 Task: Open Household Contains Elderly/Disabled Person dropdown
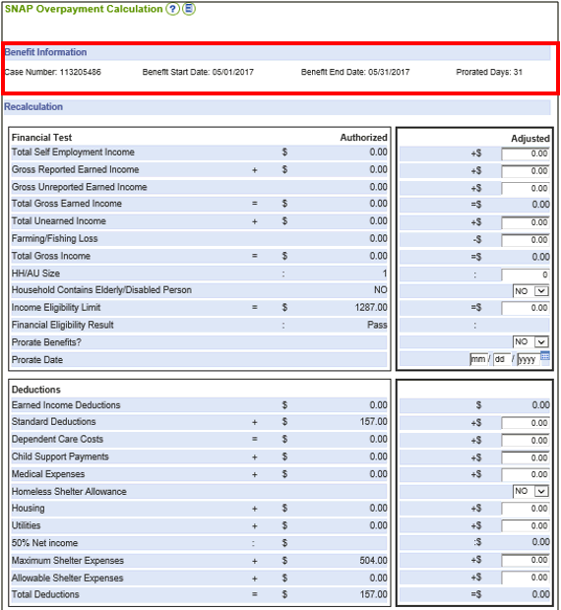coord(530,291)
